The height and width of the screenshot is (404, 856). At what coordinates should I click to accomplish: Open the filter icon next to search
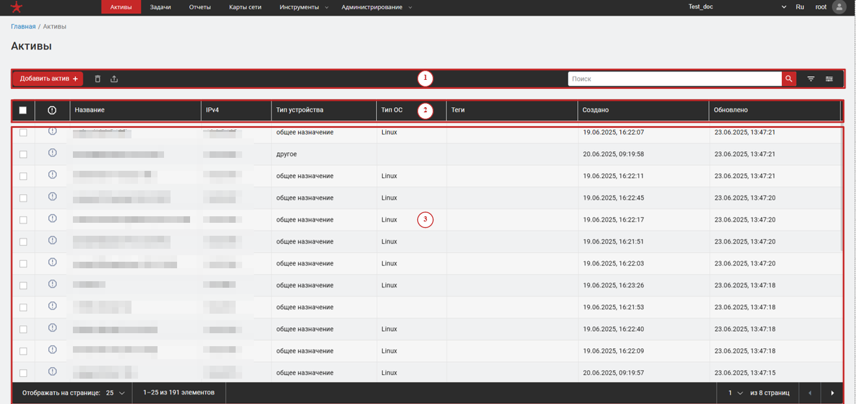pyautogui.click(x=811, y=79)
